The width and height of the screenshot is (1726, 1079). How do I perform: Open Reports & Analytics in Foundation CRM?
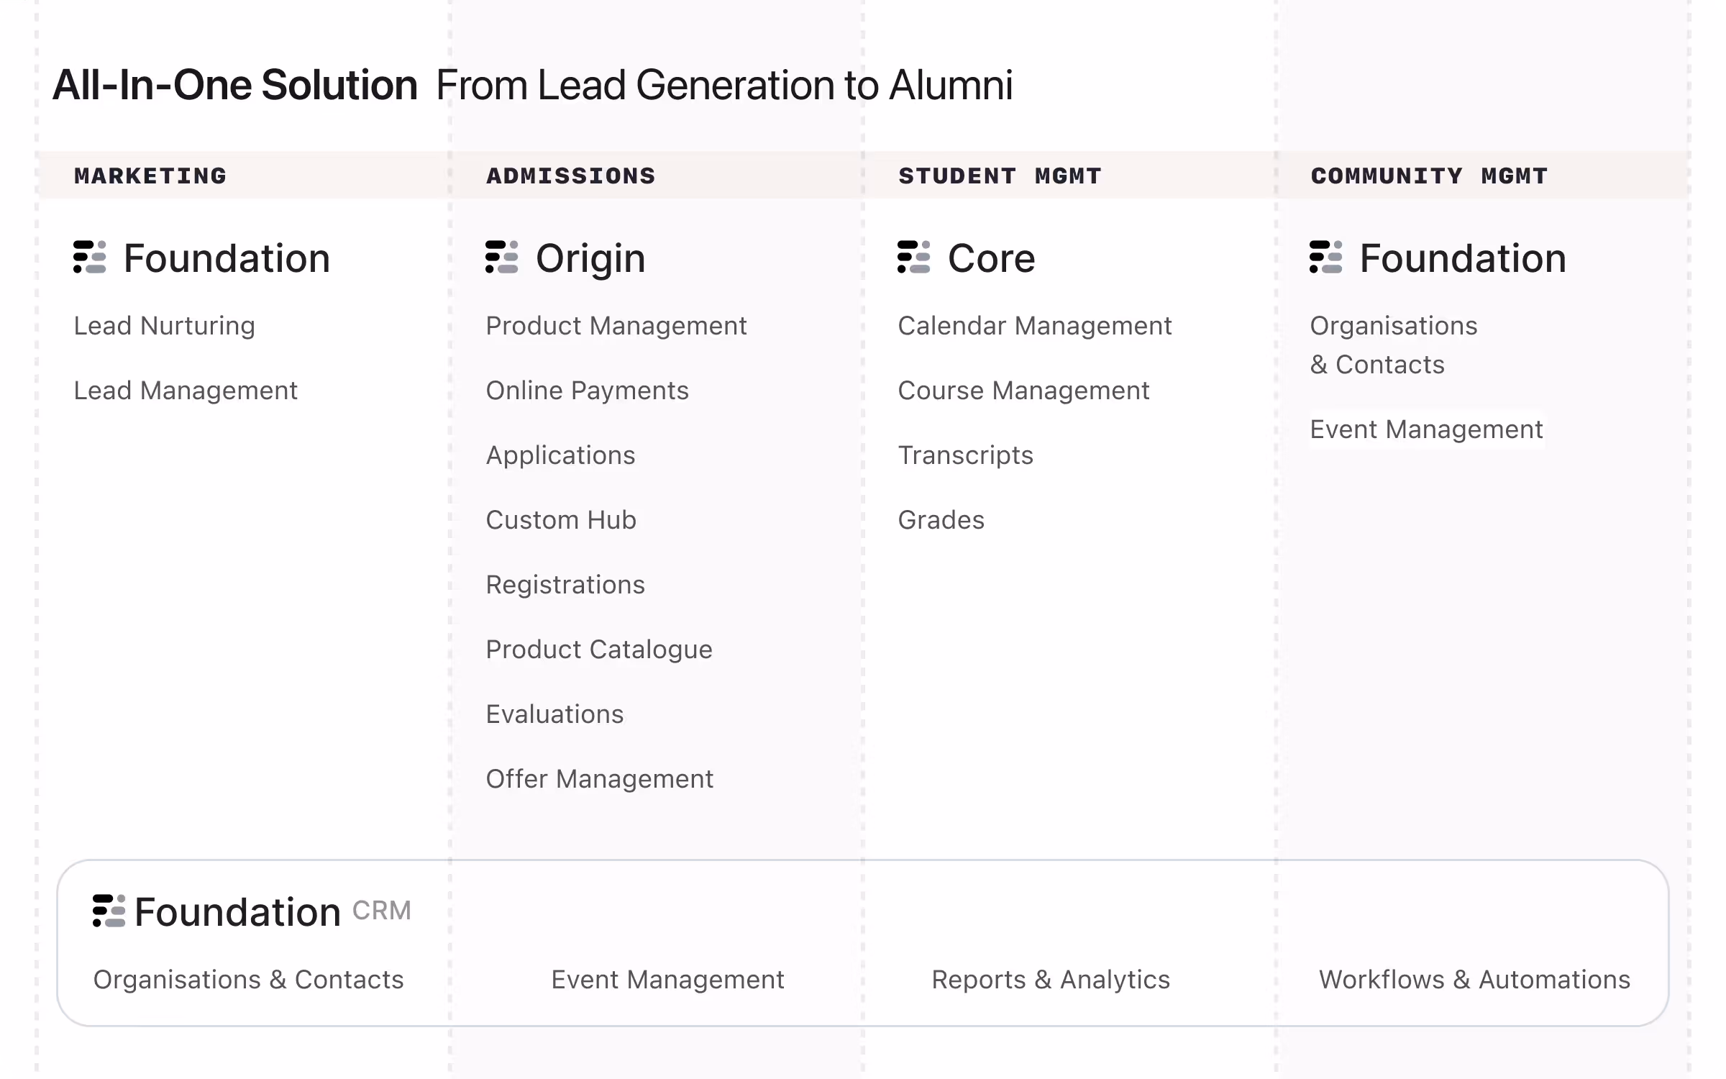click(1051, 980)
